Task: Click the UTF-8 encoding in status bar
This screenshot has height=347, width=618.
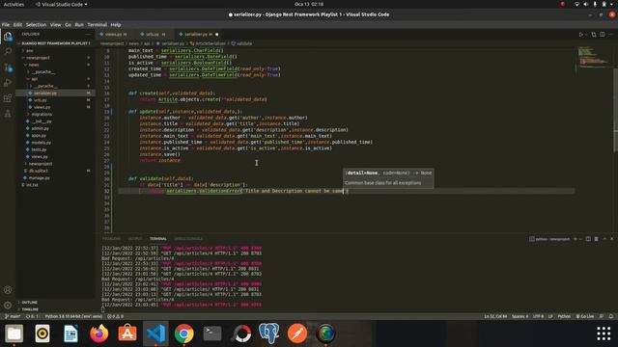Action: 538,316
